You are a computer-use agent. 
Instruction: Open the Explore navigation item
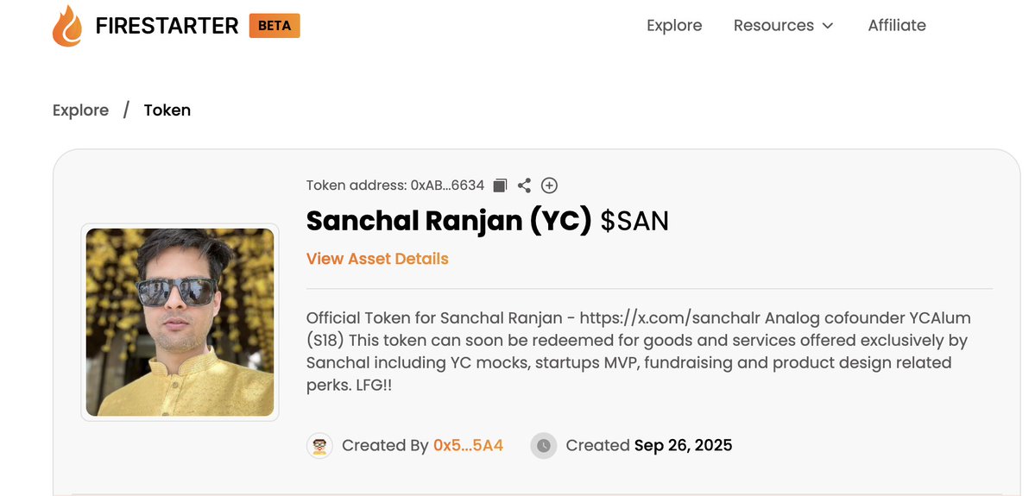click(x=674, y=26)
